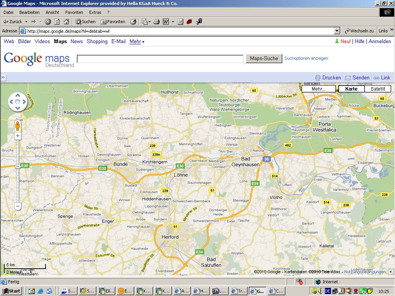This screenshot has width=395, height=296.
Task: Open the Suchen search pane
Action: click(x=85, y=22)
